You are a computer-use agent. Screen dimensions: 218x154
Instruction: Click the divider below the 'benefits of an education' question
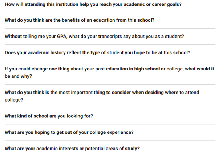pyautogui.click(x=110, y=28)
